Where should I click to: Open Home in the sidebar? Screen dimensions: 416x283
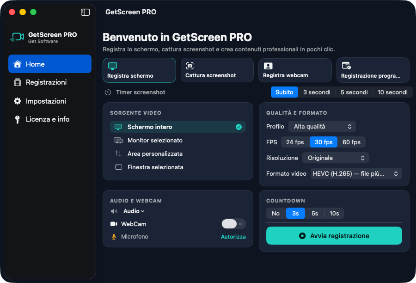coord(50,64)
